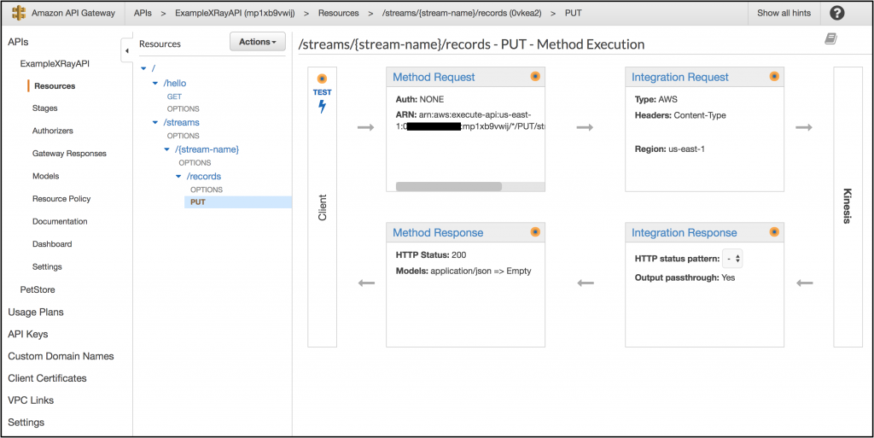This screenshot has width=874, height=438.
Task: Click the Resources breadcrumb link
Action: [338, 13]
